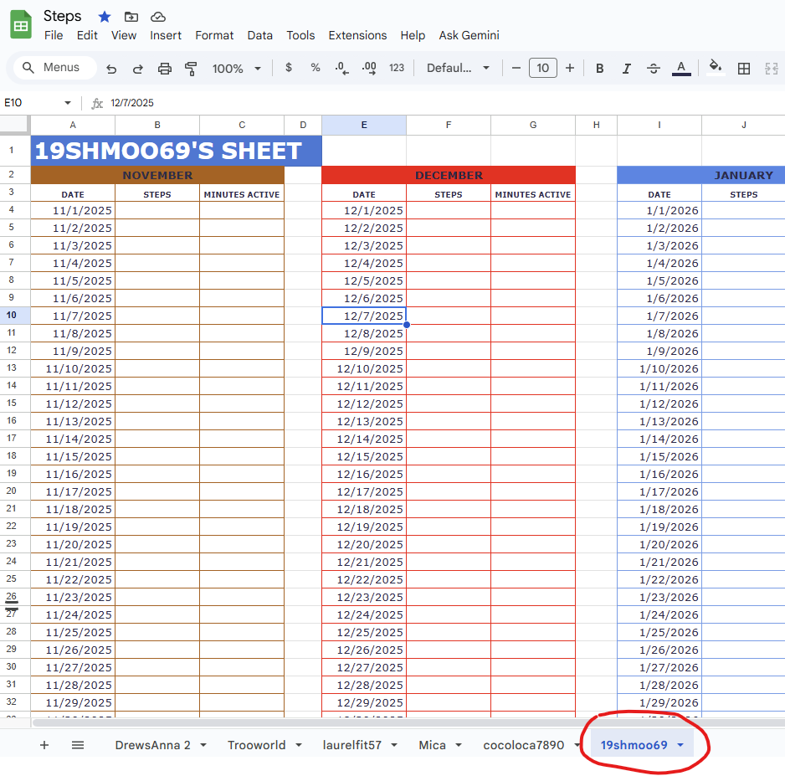Open the Borders tool

coord(744,69)
